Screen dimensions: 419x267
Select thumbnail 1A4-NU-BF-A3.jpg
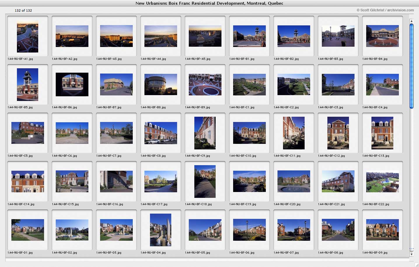pyautogui.click(x=116, y=36)
